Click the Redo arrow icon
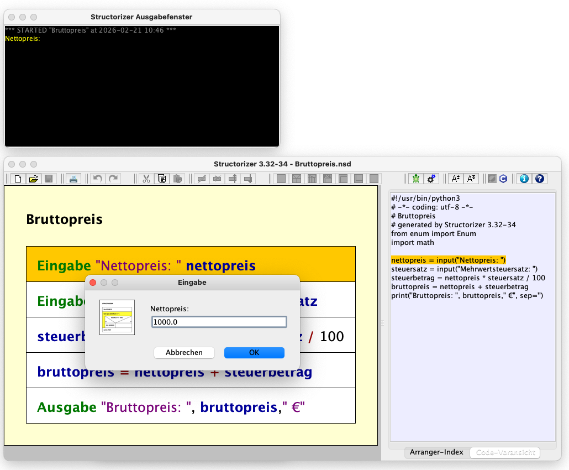Viewport: 569px width, 470px height. [113, 179]
